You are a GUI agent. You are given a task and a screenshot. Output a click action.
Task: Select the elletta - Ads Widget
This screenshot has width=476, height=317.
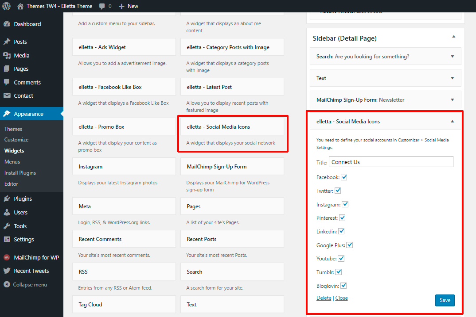click(x=124, y=47)
